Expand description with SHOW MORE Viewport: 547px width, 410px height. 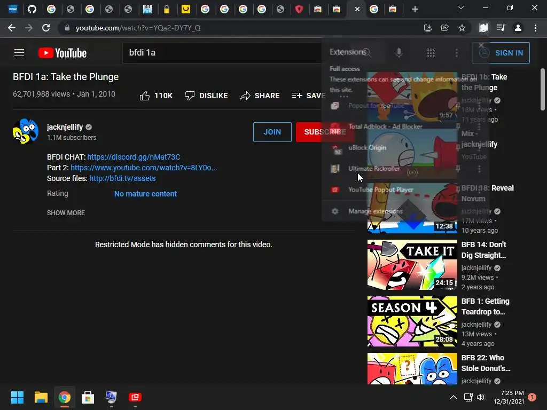pos(66,212)
